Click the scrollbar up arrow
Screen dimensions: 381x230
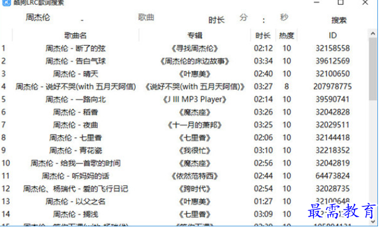(373, 34)
